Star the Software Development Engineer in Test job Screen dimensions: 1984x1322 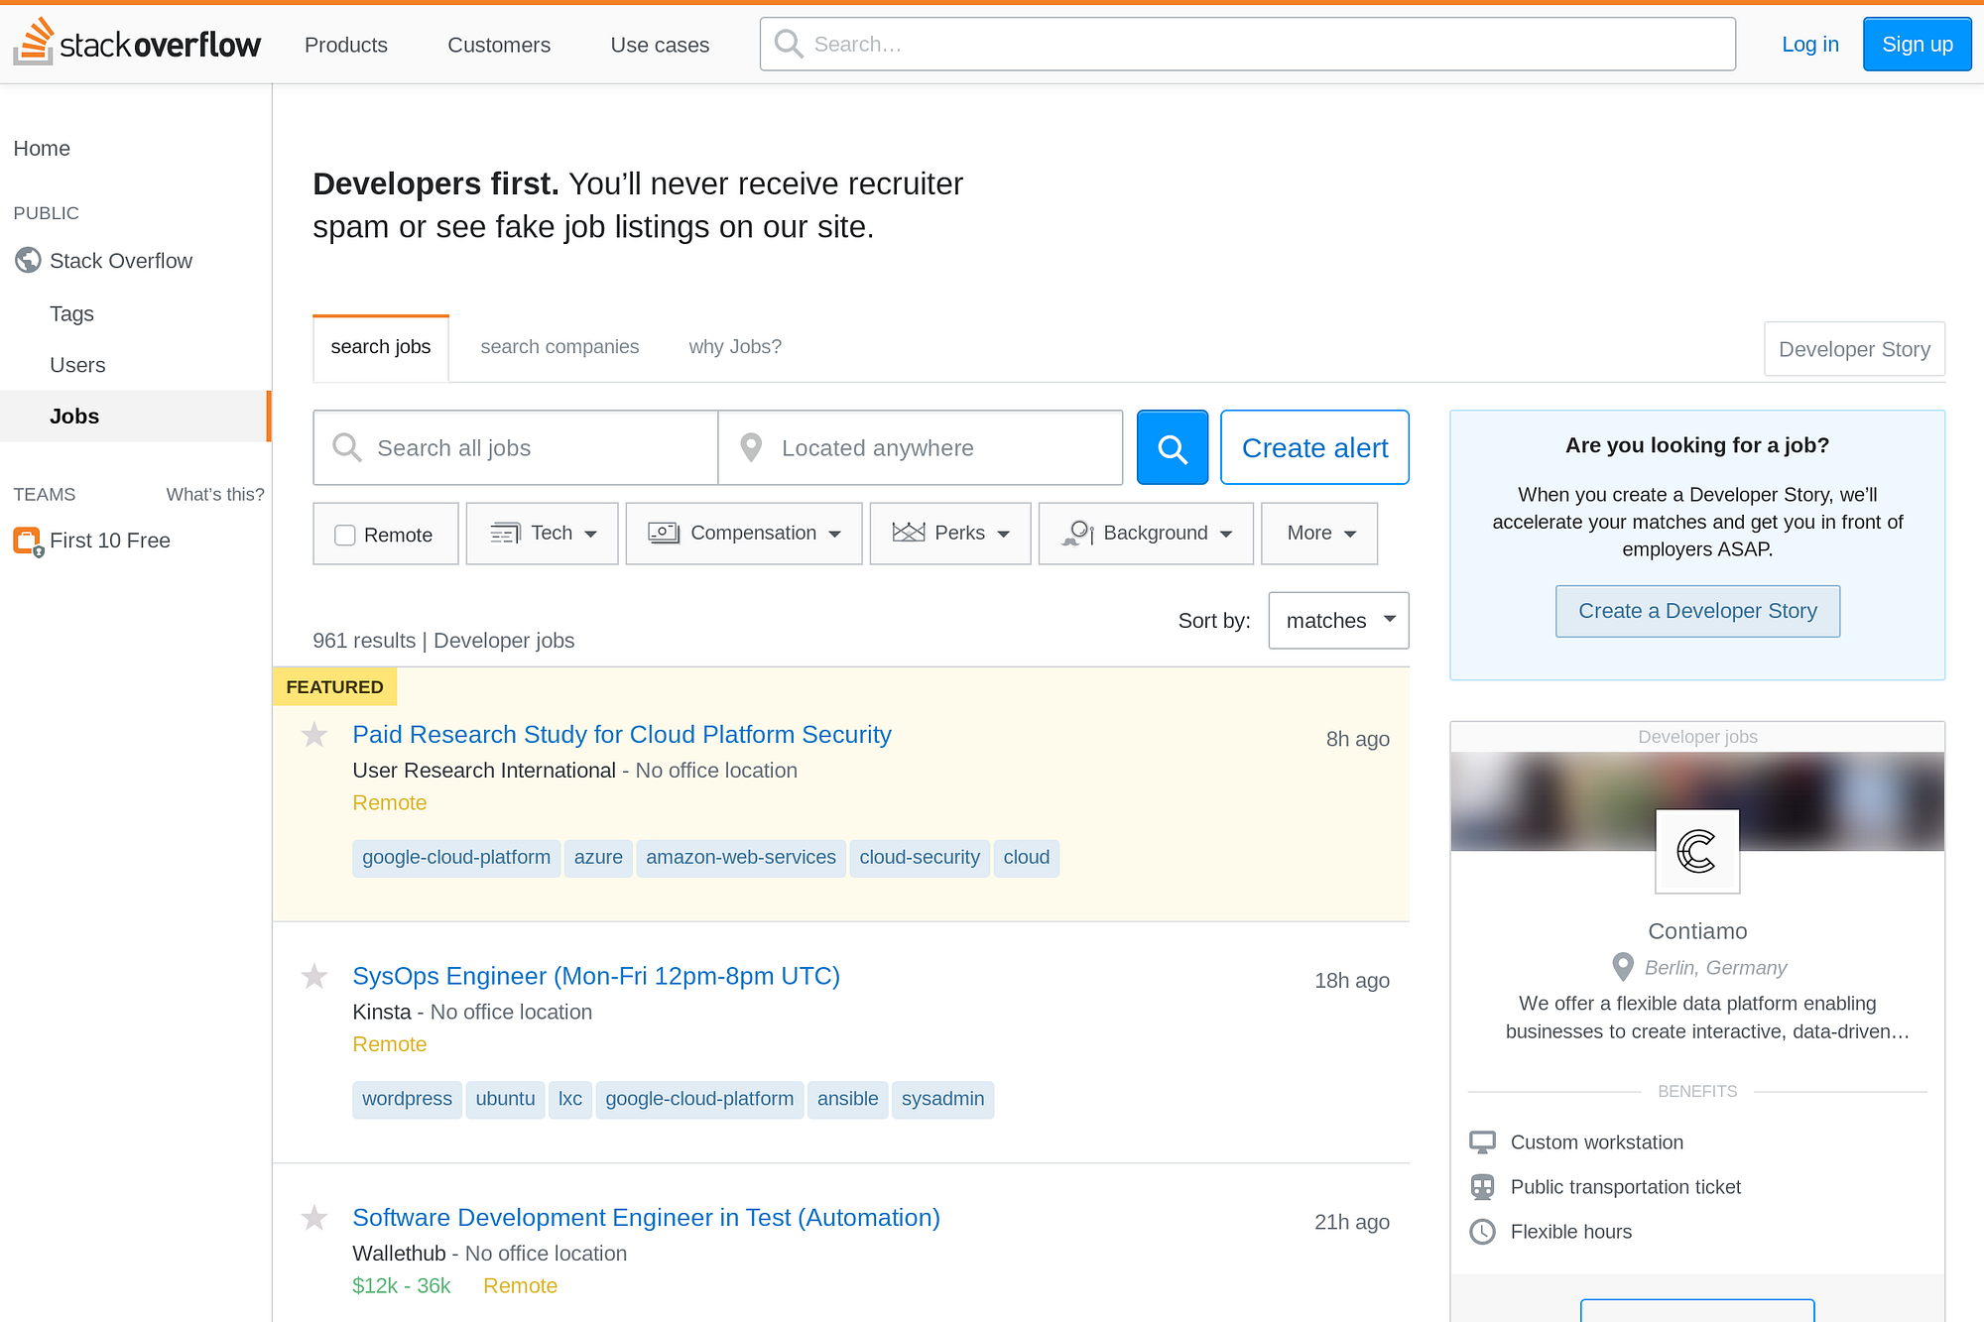(x=314, y=1218)
